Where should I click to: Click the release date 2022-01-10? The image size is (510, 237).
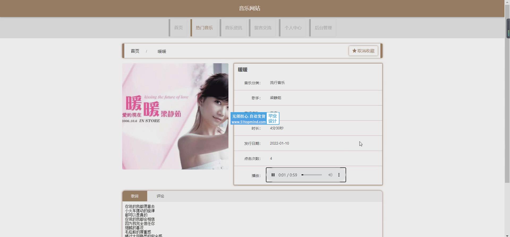(x=279, y=143)
